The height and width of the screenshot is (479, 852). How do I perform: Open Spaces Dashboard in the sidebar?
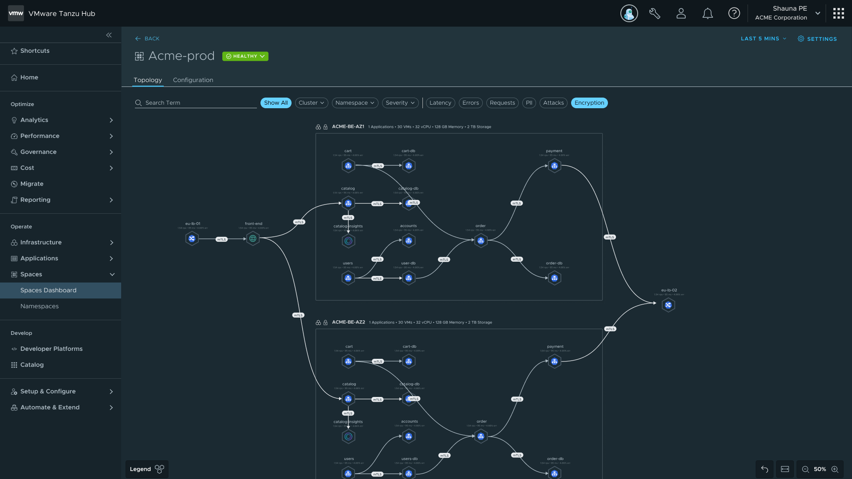coord(61,291)
